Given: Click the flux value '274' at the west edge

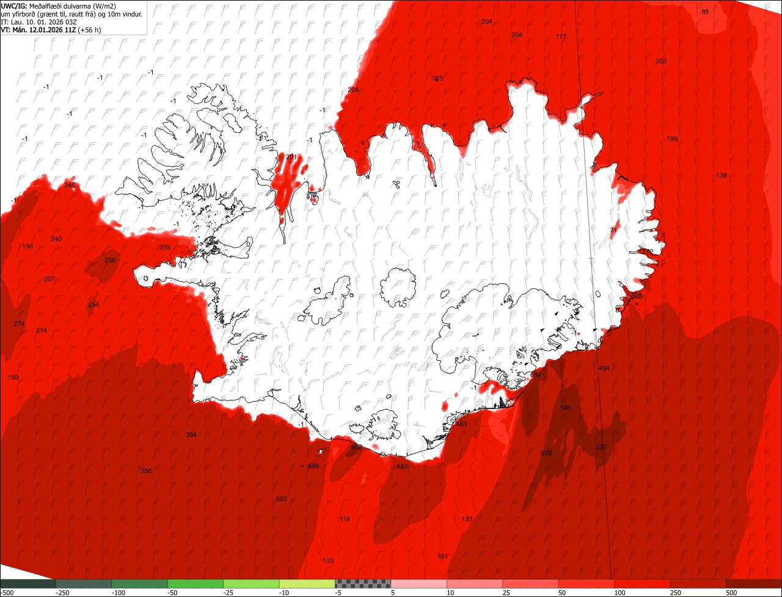Looking at the screenshot, I should click(x=19, y=324).
